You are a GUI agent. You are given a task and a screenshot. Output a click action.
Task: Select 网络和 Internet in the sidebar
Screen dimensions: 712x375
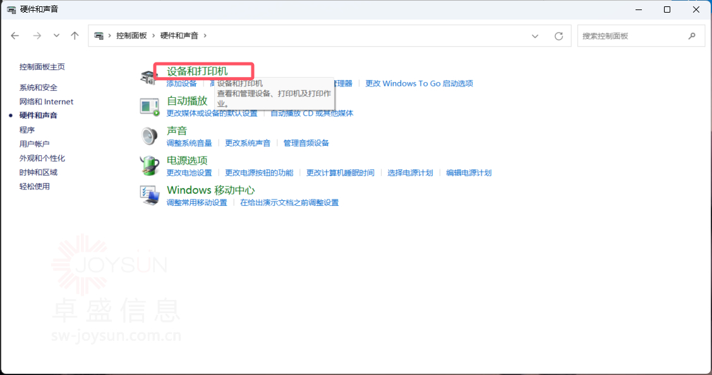point(46,102)
